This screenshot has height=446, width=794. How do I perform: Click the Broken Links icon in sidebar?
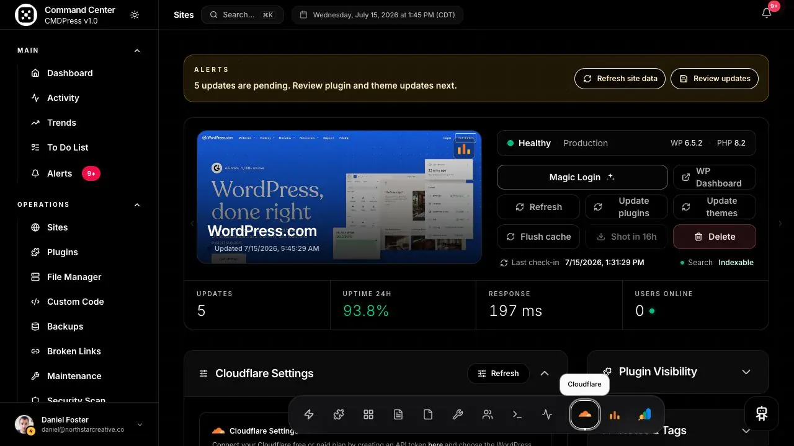click(x=35, y=351)
